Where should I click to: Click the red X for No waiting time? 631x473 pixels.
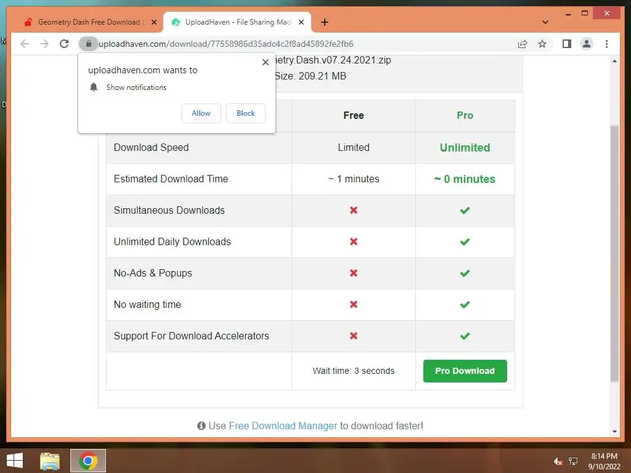[354, 304]
